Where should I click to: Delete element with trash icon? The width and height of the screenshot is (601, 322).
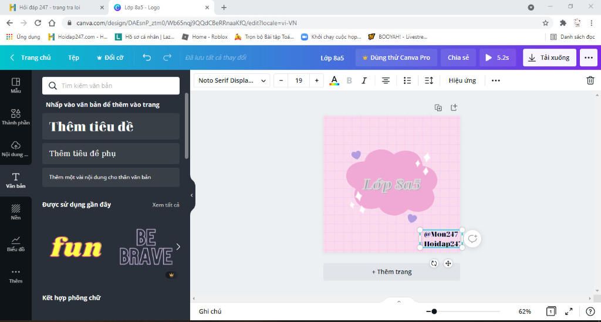[590, 80]
